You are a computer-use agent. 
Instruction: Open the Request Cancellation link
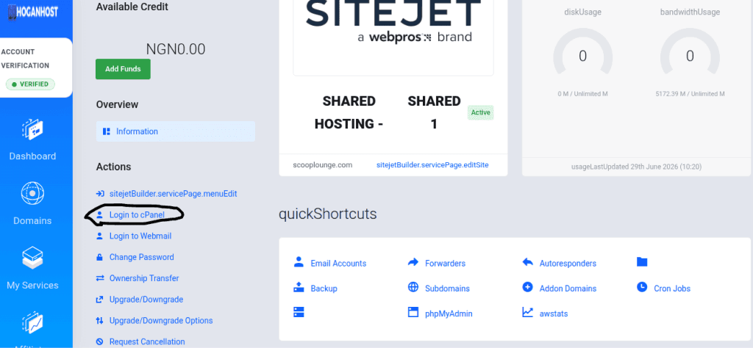pyautogui.click(x=147, y=341)
